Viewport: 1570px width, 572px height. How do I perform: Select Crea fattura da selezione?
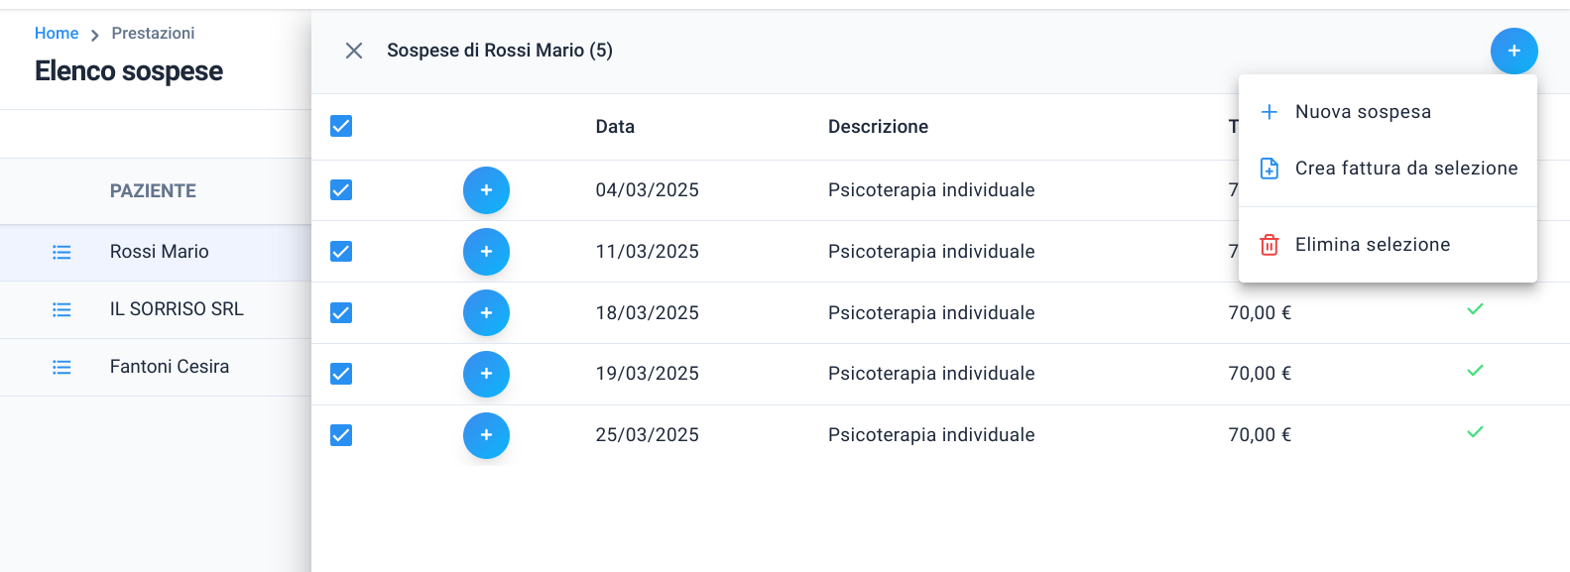coord(1388,169)
